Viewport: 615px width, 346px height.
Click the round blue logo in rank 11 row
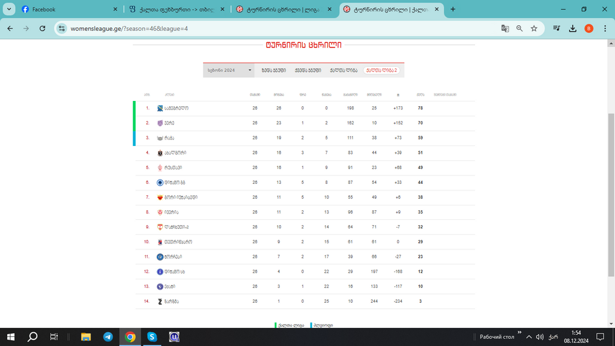(x=160, y=257)
